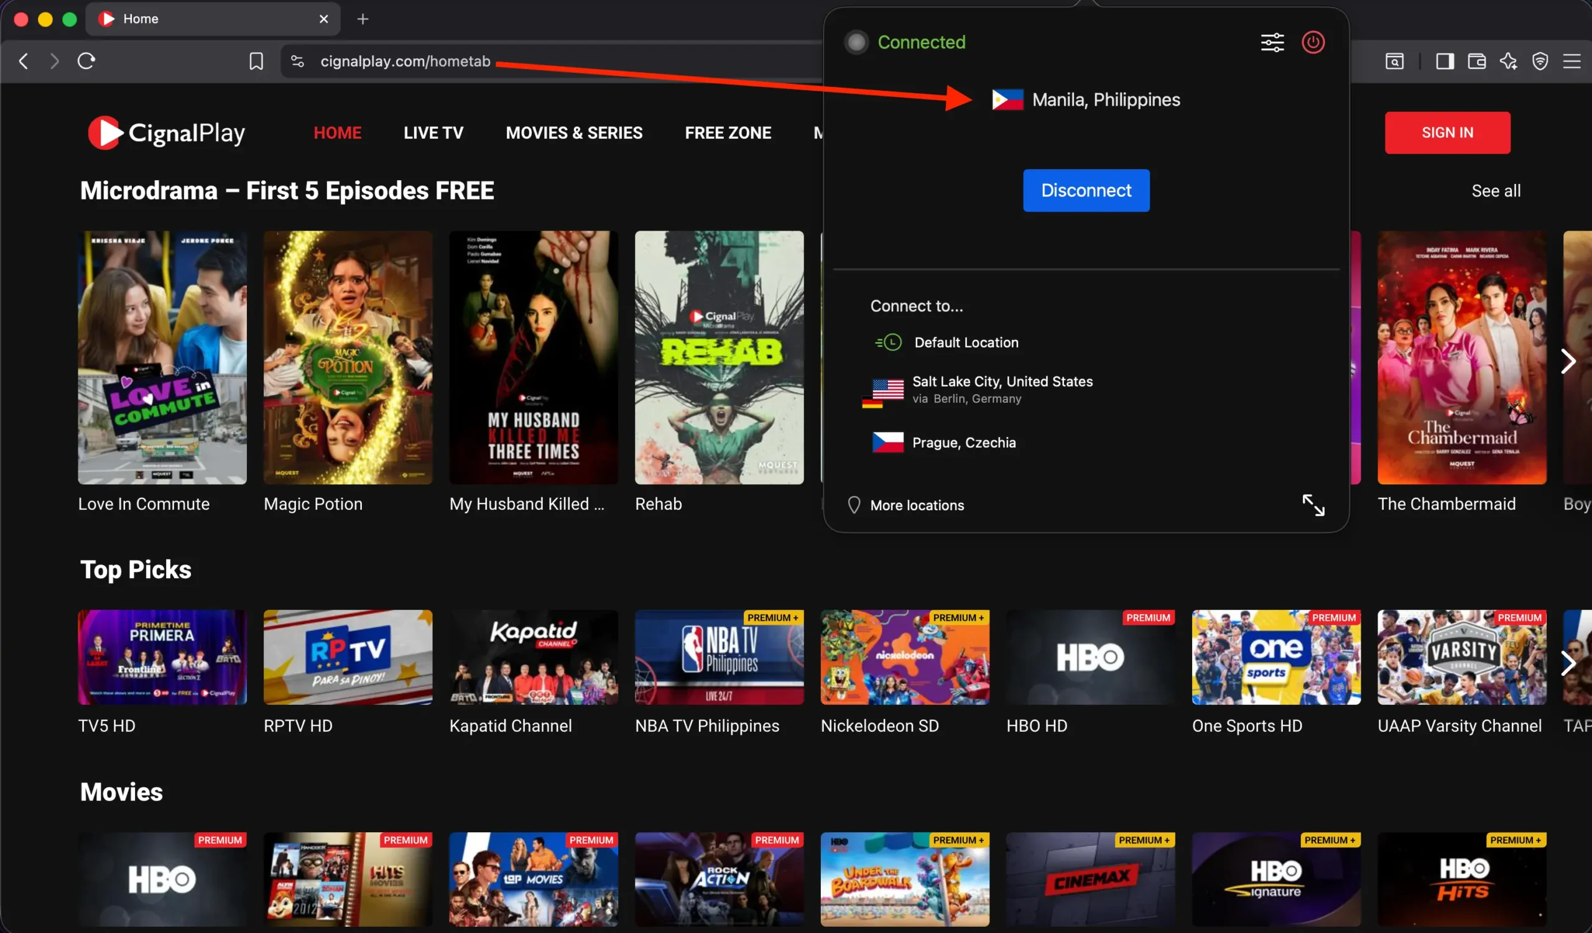1592x933 pixels.
Task: Open the FREE ZONE section
Action: [x=728, y=132]
